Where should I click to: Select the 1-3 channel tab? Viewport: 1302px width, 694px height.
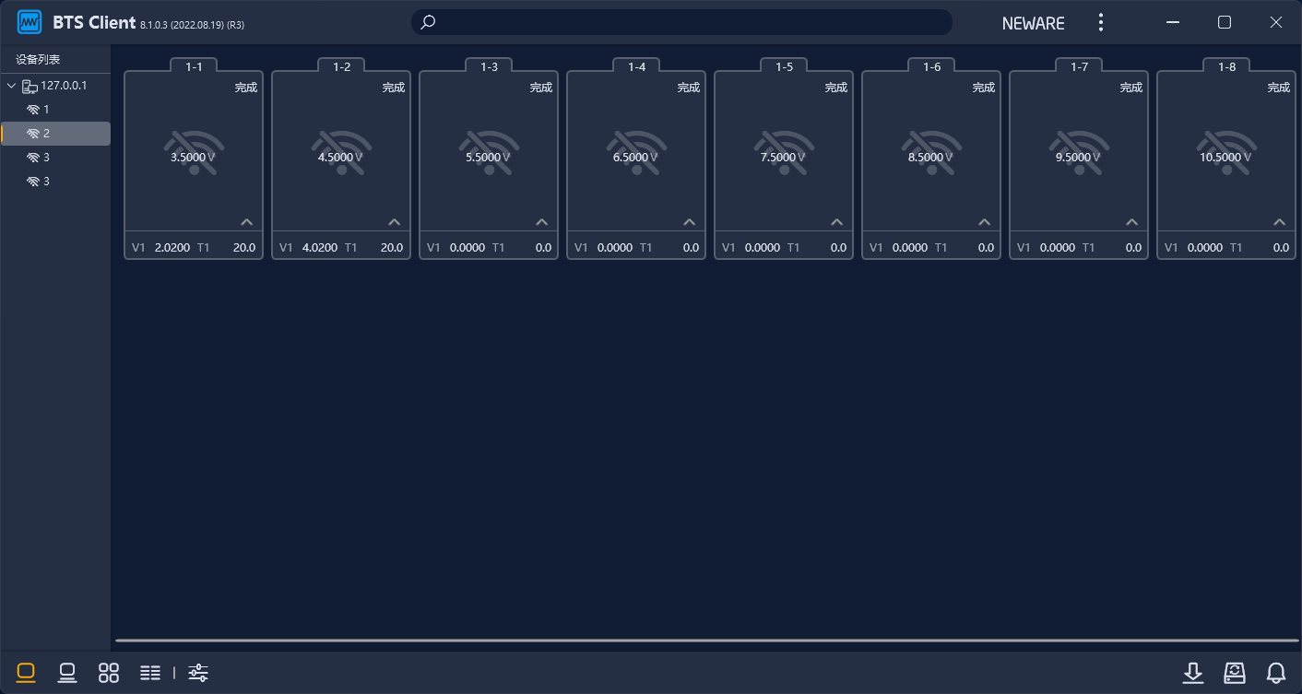click(x=489, y=66)
